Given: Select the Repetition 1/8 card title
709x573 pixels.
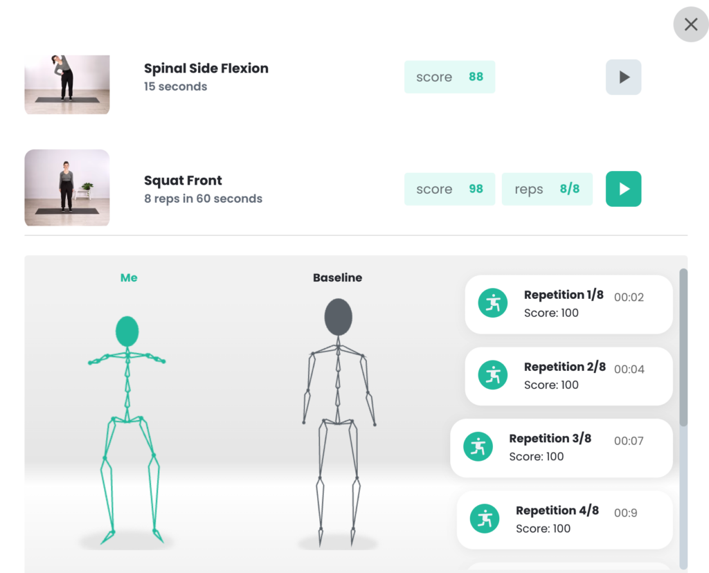Looking at the screenshot, I should (564, 295).
